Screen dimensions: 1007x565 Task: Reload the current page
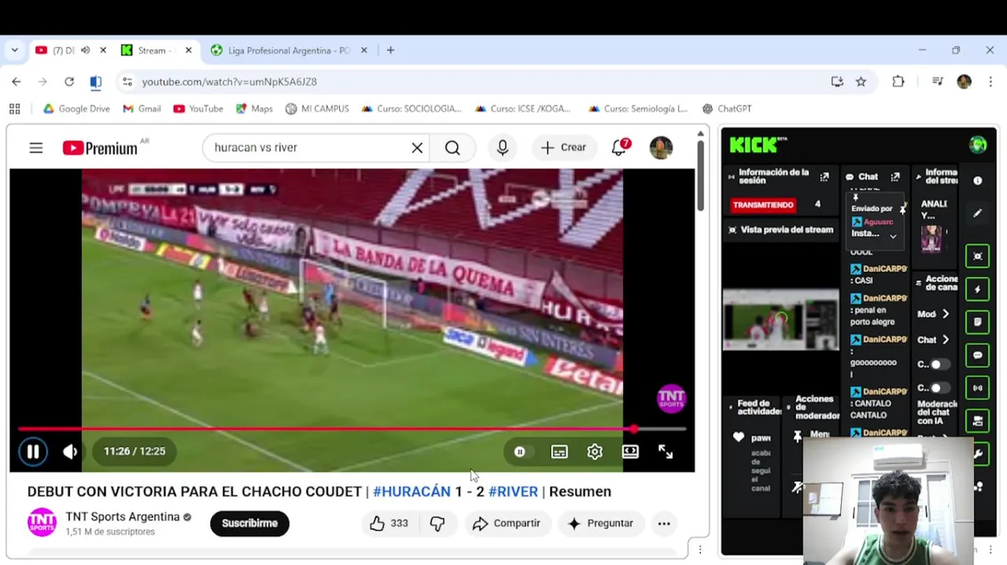click(69, 82)
